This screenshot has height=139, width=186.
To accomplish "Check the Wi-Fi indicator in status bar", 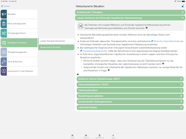I will coord(175,1).
